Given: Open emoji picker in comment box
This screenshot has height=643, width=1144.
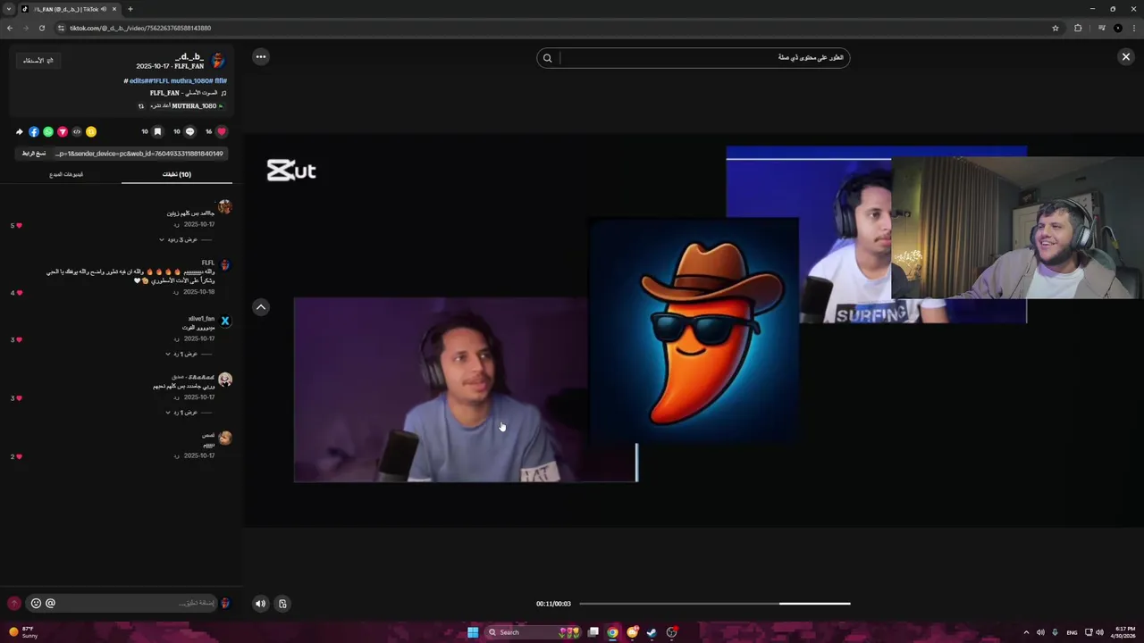Looking at the screenshot, I should [x=36, y=604].
